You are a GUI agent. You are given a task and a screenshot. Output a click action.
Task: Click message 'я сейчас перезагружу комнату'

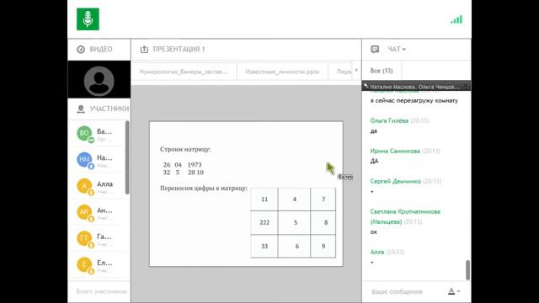pyautogui.click(x=414, y=101)
